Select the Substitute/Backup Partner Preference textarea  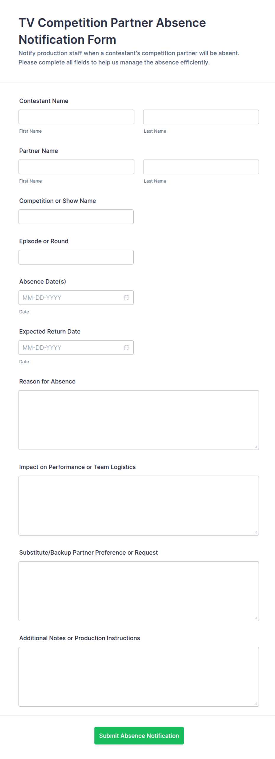coord(139,591)
